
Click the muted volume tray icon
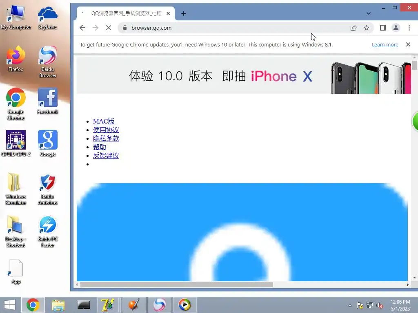(380, 305)
